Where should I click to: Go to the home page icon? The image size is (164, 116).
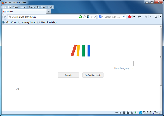click(140, 17)
